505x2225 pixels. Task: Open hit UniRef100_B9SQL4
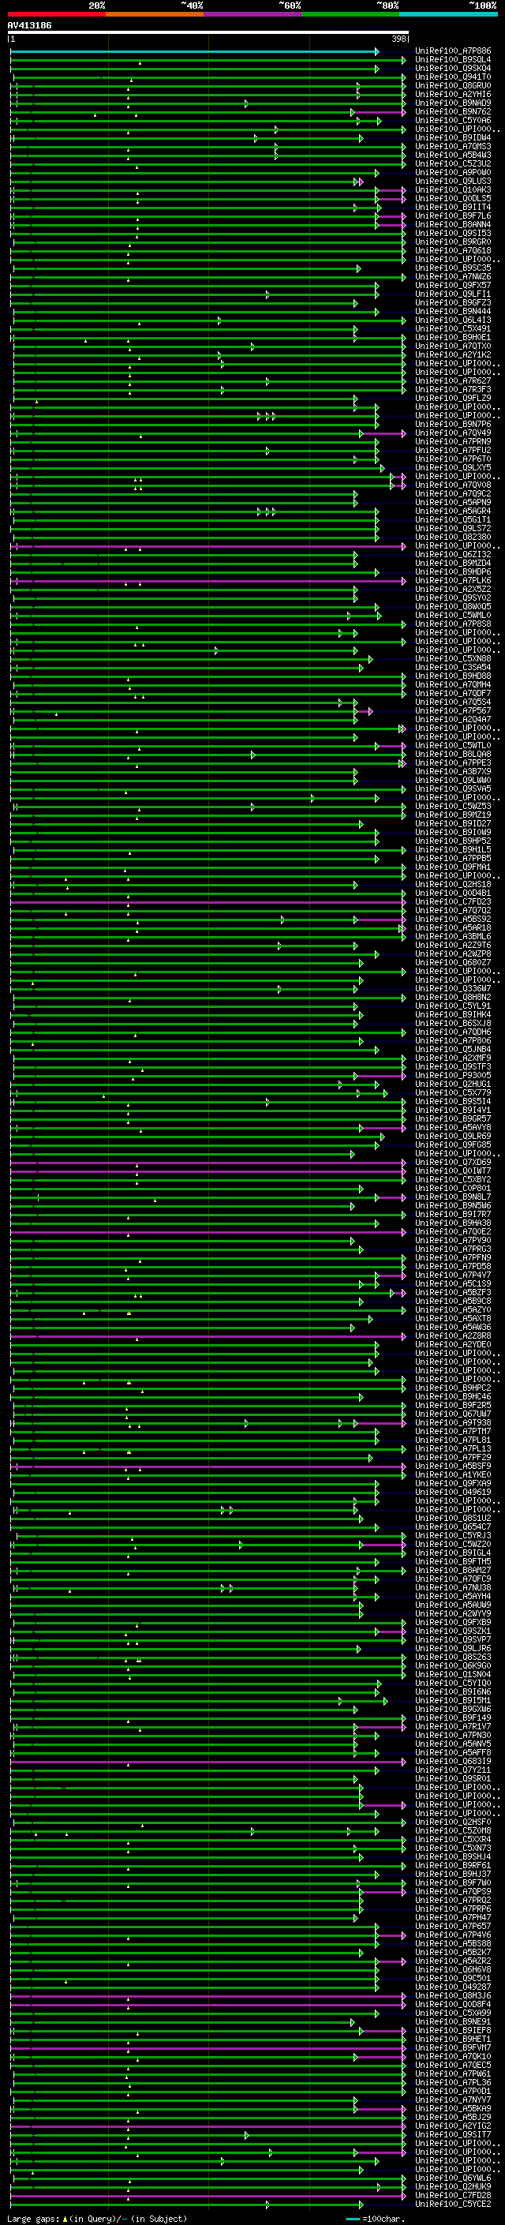[453, 61]
